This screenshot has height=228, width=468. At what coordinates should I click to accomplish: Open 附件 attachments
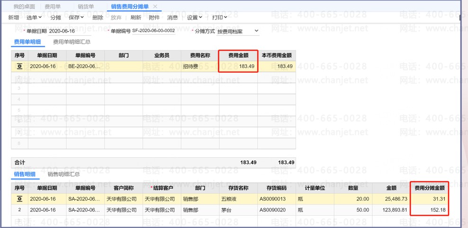tap(154, 17)
